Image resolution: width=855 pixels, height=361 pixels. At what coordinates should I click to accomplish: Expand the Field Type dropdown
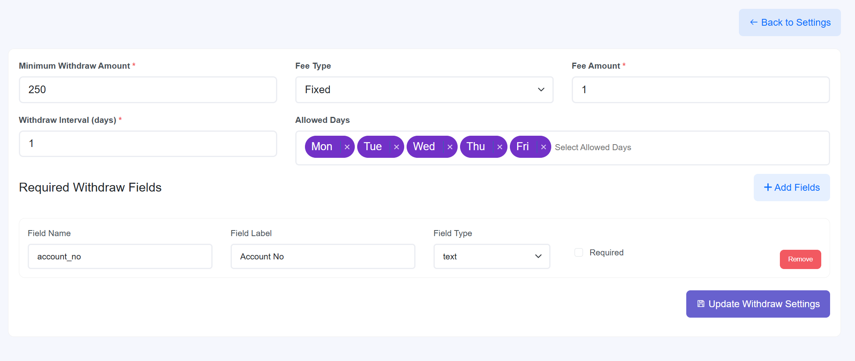click(x=491, y=257)
